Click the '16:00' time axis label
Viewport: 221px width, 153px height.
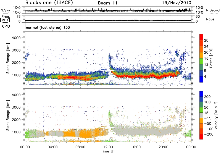[x=136, y=147]
